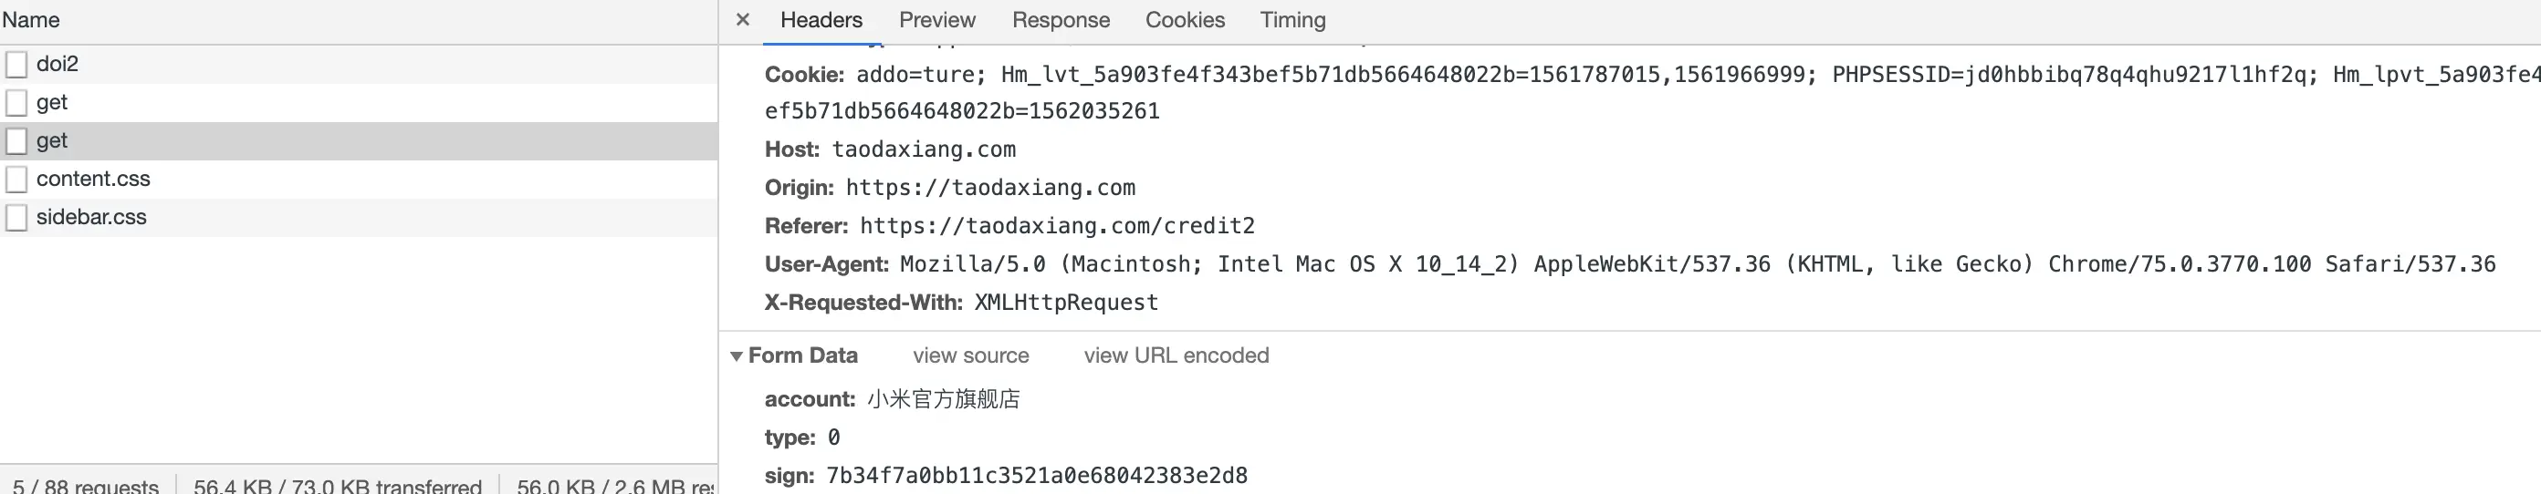Select the doi2 request row

pyautogui.click(x=359, y=64)
